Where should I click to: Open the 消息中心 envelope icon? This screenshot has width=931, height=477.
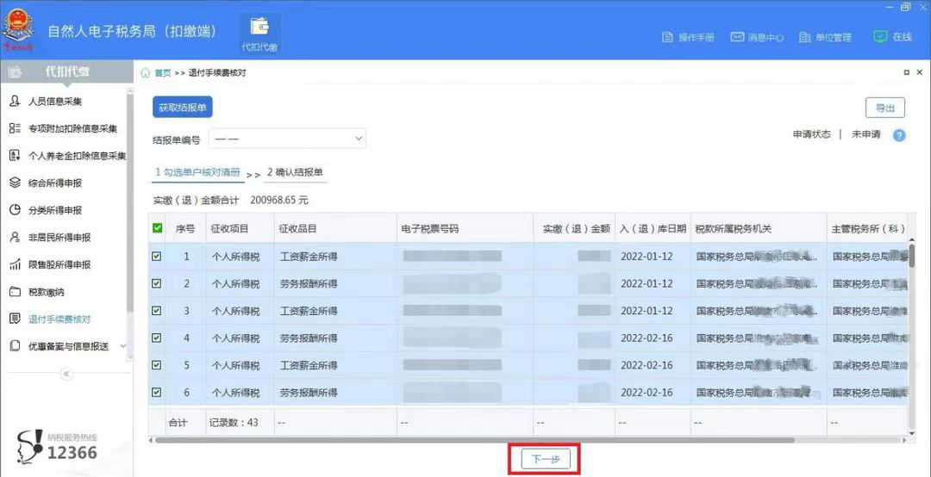click(737, 37)
